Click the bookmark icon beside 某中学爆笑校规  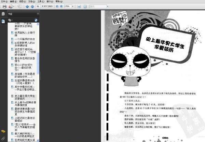click(x=12, y=87)
